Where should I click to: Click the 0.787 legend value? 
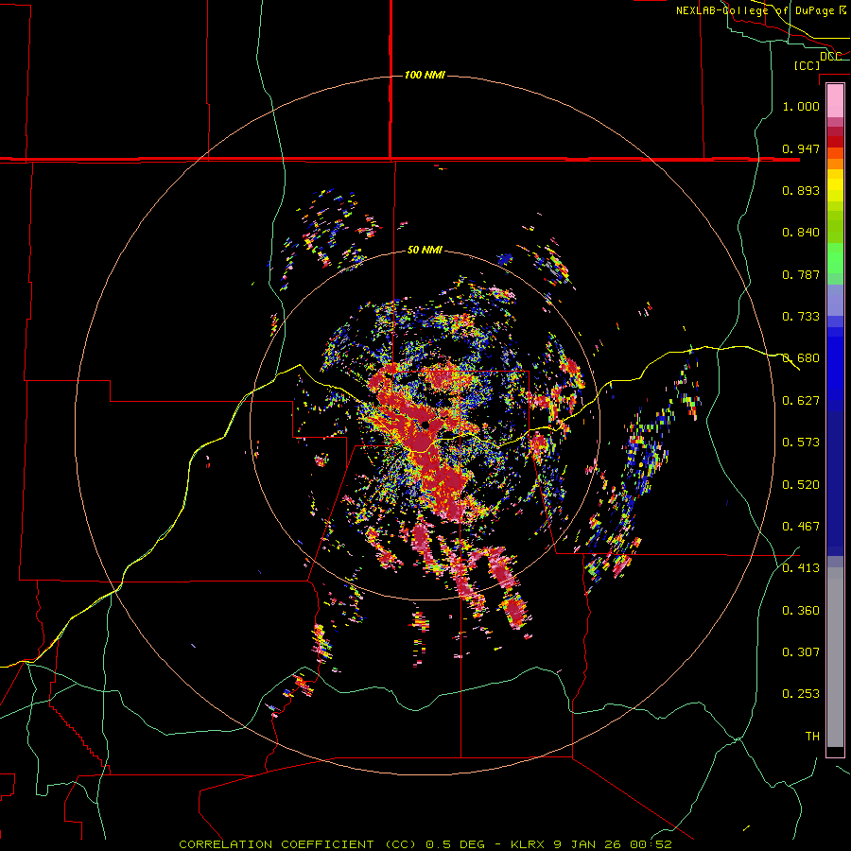click(x=801, y=274)
